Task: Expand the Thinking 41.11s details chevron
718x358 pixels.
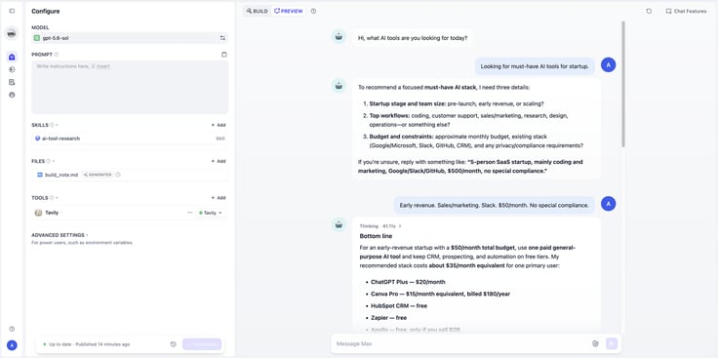Action: coord(400,226)
